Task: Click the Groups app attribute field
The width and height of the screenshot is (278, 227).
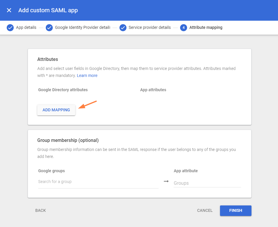Action: pyautogui.click(x=207, y=183)
